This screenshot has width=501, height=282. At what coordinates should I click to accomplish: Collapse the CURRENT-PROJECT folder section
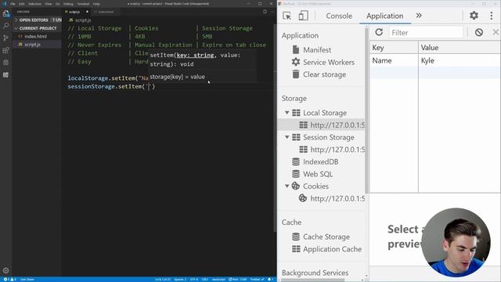click(x=37, y=28)
